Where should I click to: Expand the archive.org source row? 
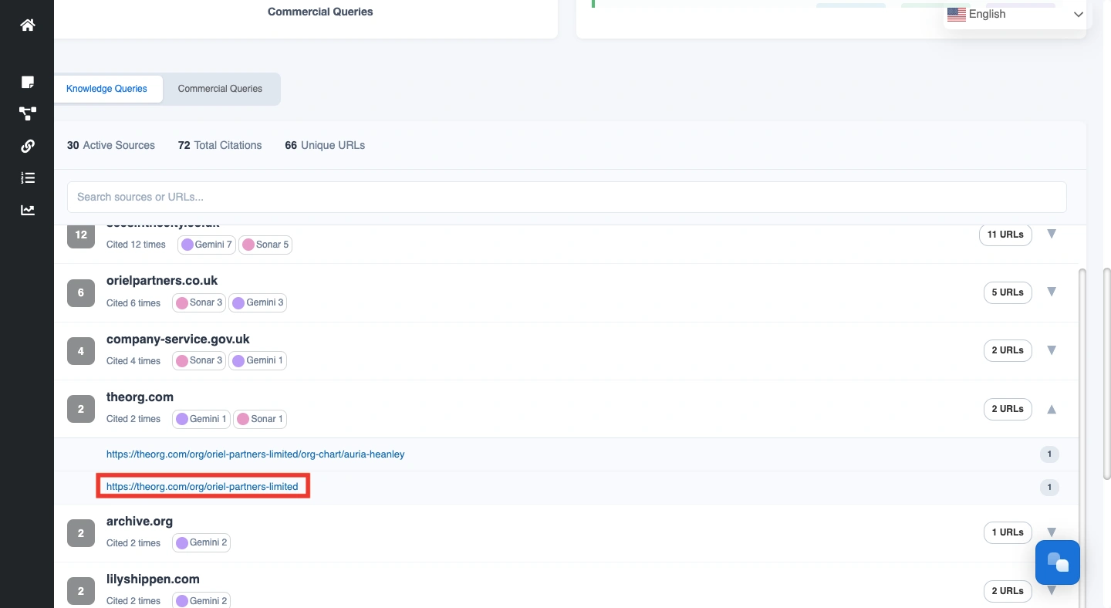pos(1051,532)
